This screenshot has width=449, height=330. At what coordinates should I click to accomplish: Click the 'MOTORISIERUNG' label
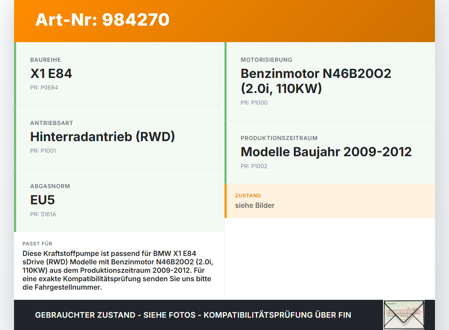coord(267,60)
